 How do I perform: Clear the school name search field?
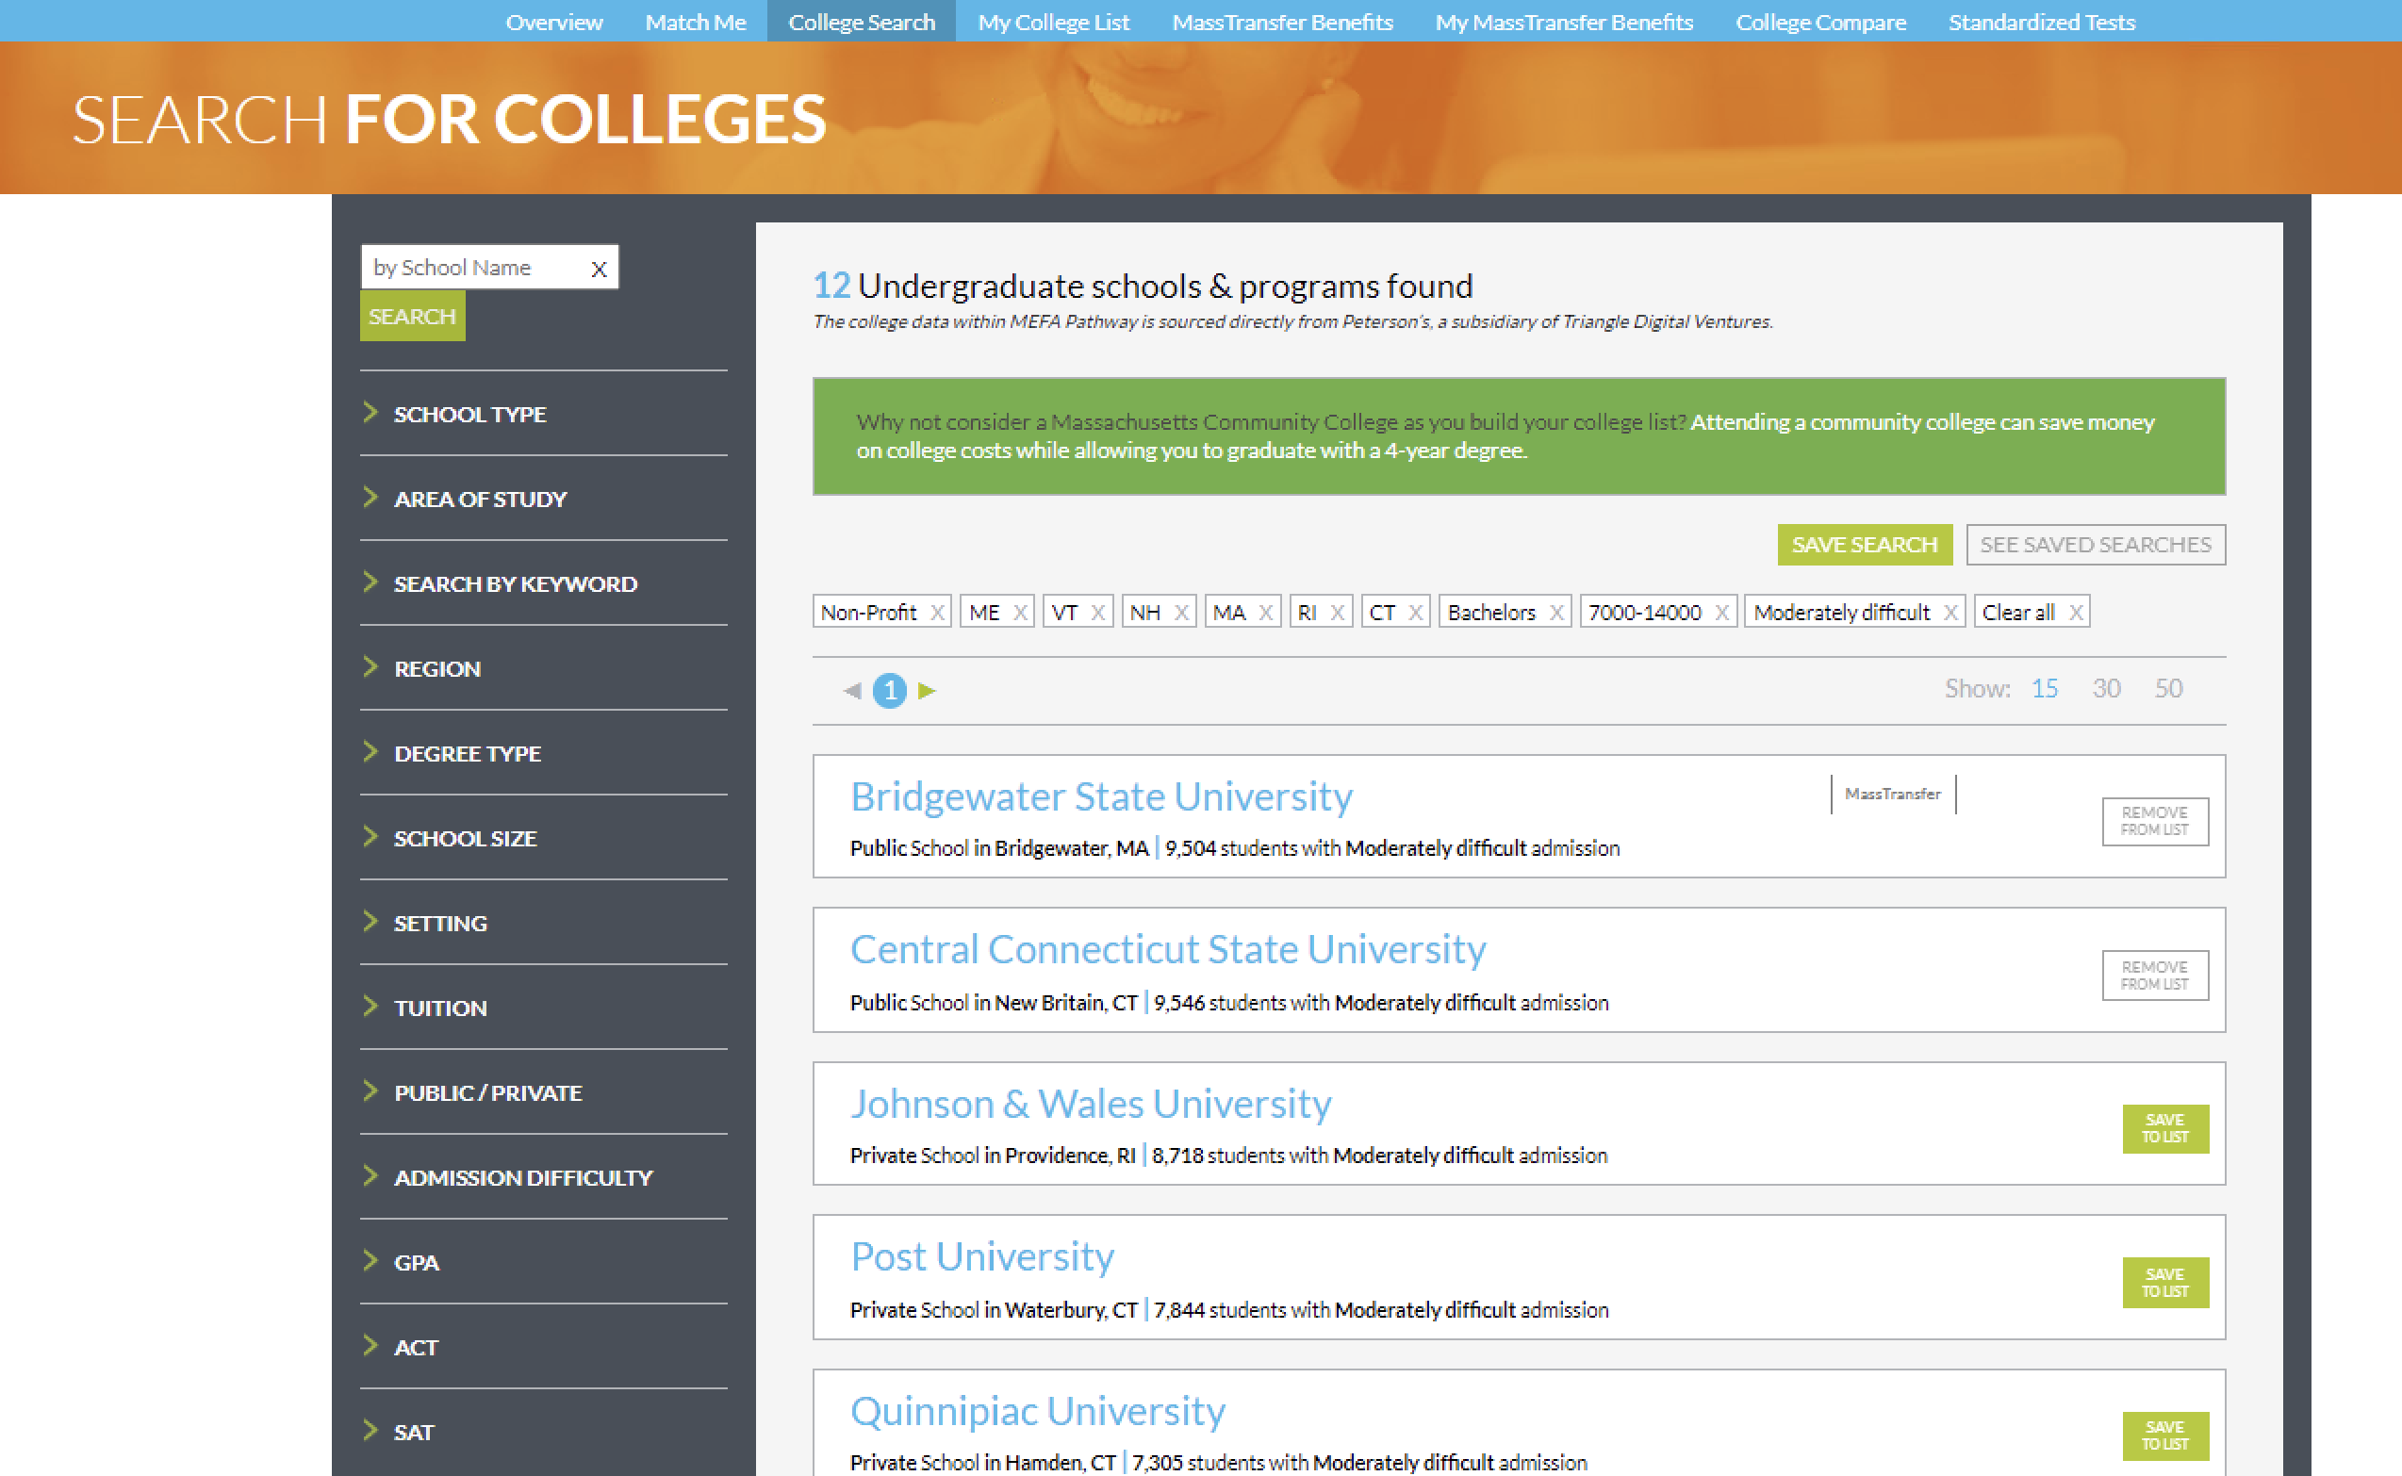pos(599,269)
